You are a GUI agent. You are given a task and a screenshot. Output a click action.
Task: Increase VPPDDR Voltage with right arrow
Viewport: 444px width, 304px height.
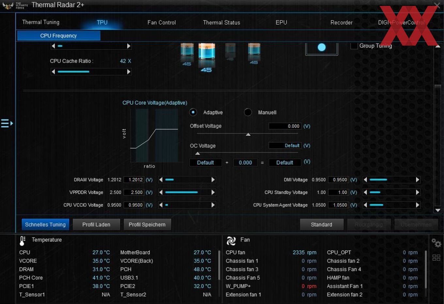pos(213,192)
